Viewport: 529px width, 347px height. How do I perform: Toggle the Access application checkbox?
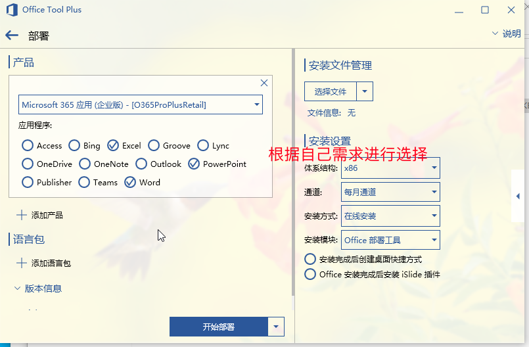(28, 145)
